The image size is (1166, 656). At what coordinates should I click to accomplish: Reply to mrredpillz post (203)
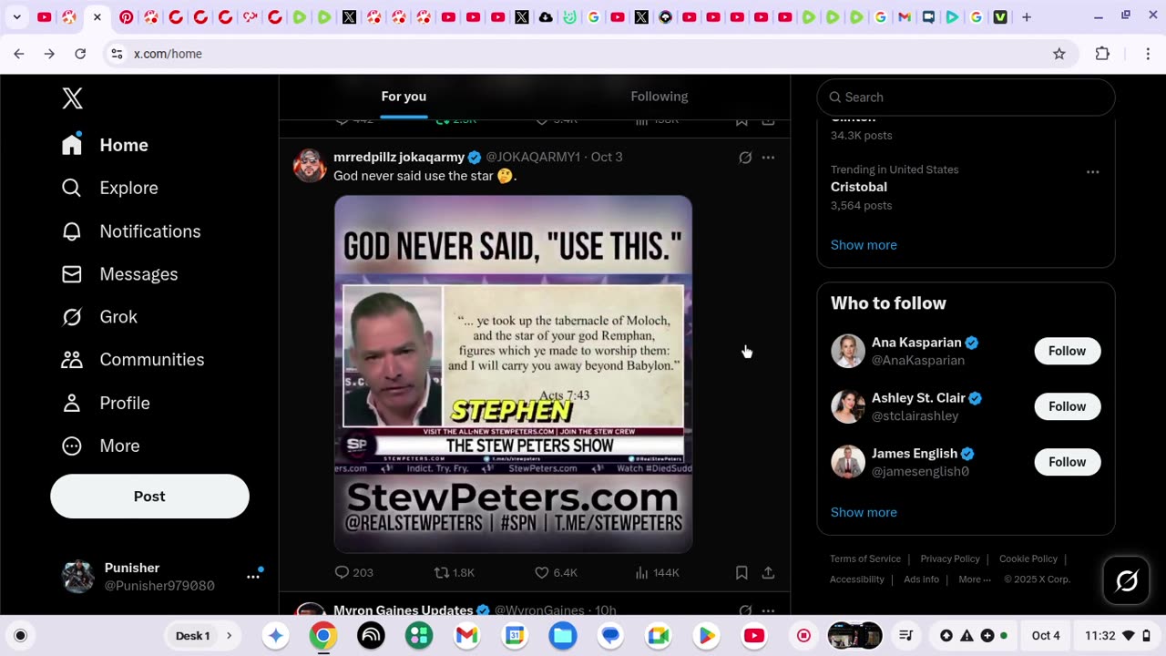pyautogui.click(x=354, y=572)
